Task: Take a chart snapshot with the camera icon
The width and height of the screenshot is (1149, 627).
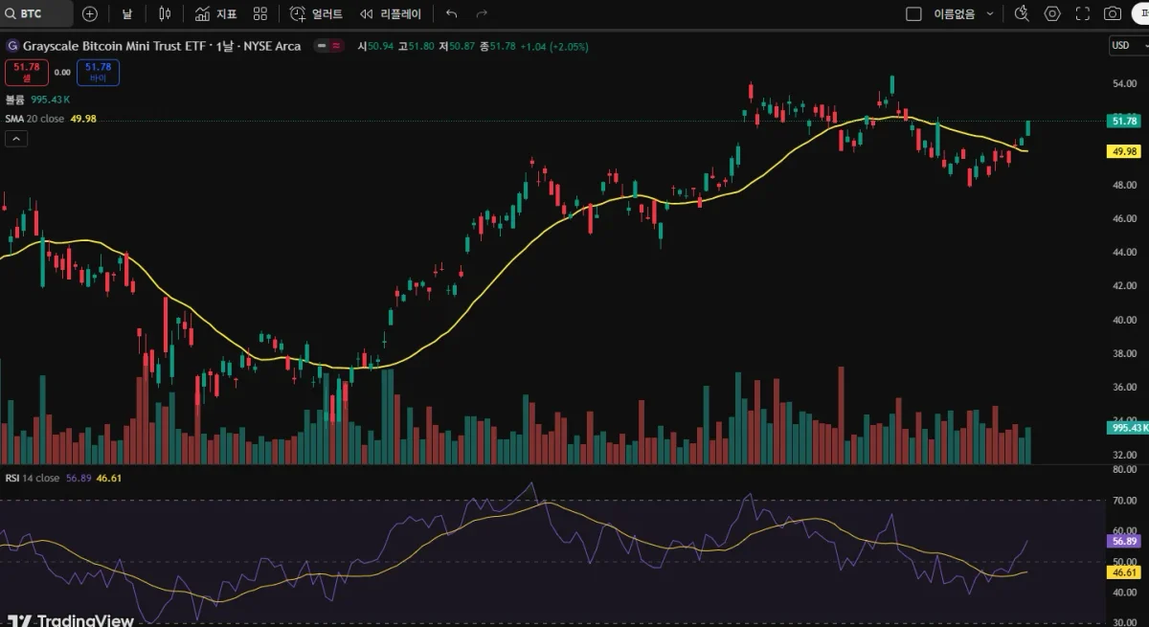Action: pos(1113,14)
